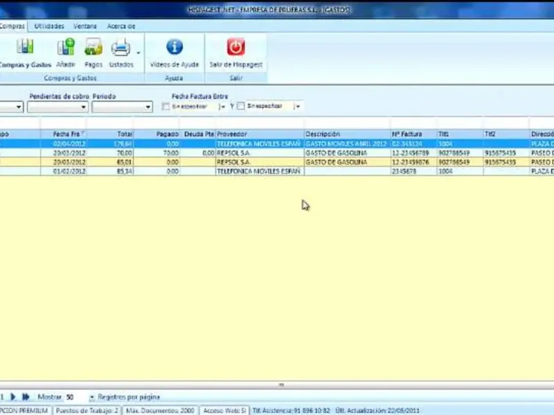Viewport: 554px width, 415px height.
Task: Click Puestos de Trabajo: 2 status entry
Action: point(87,410)
